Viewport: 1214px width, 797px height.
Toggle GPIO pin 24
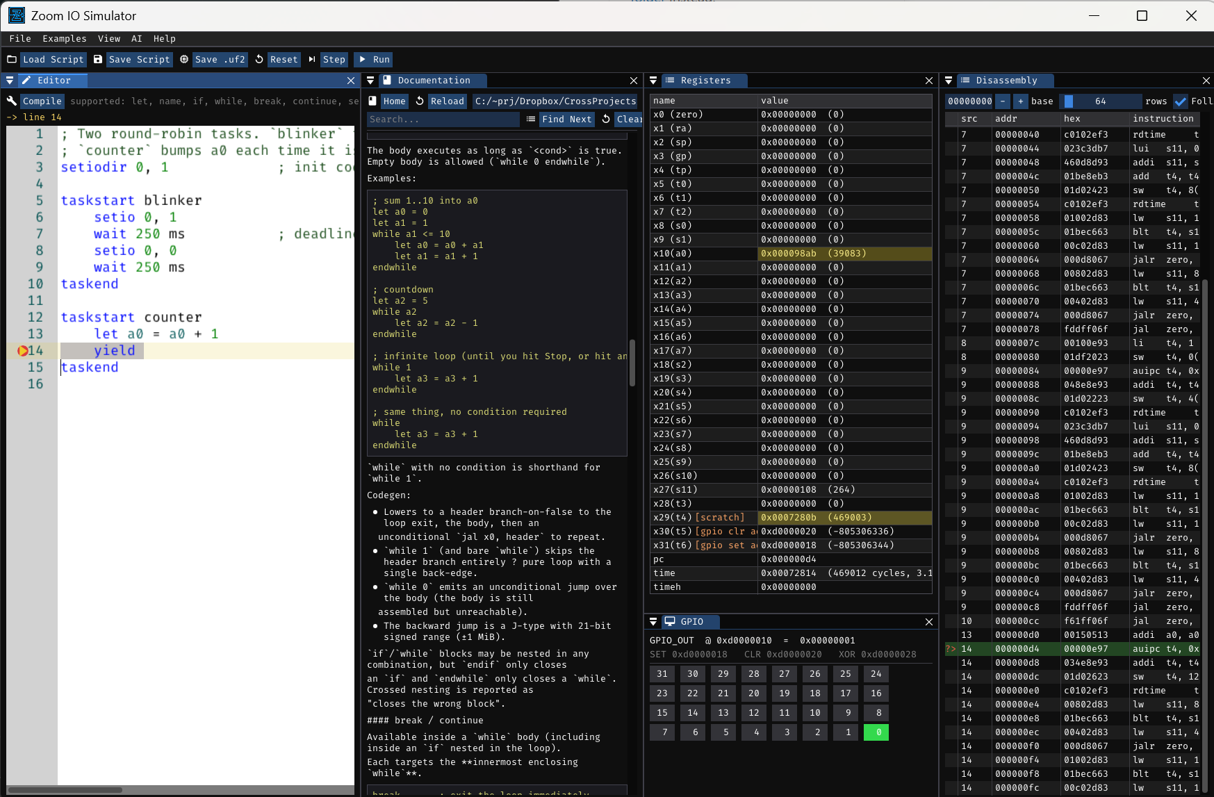(x=876, y=674)
